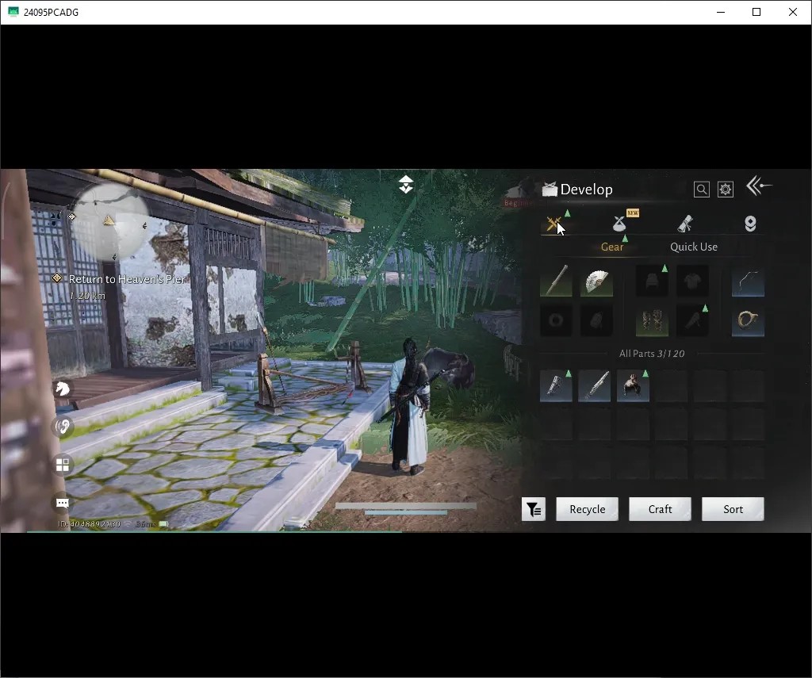Toggle the listening ear icon
The height and width of the screenshot is (678, 812).
click(63, 427)
